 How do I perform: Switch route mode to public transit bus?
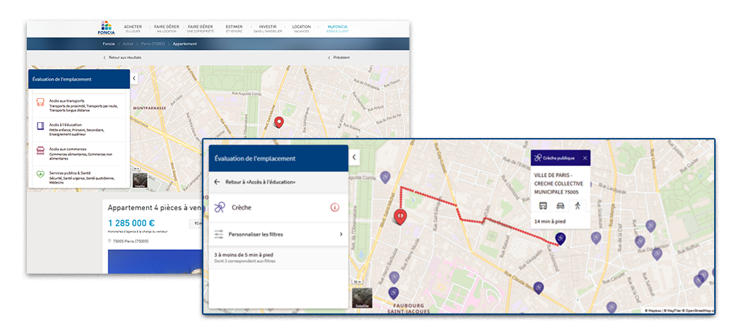point(543,205)
